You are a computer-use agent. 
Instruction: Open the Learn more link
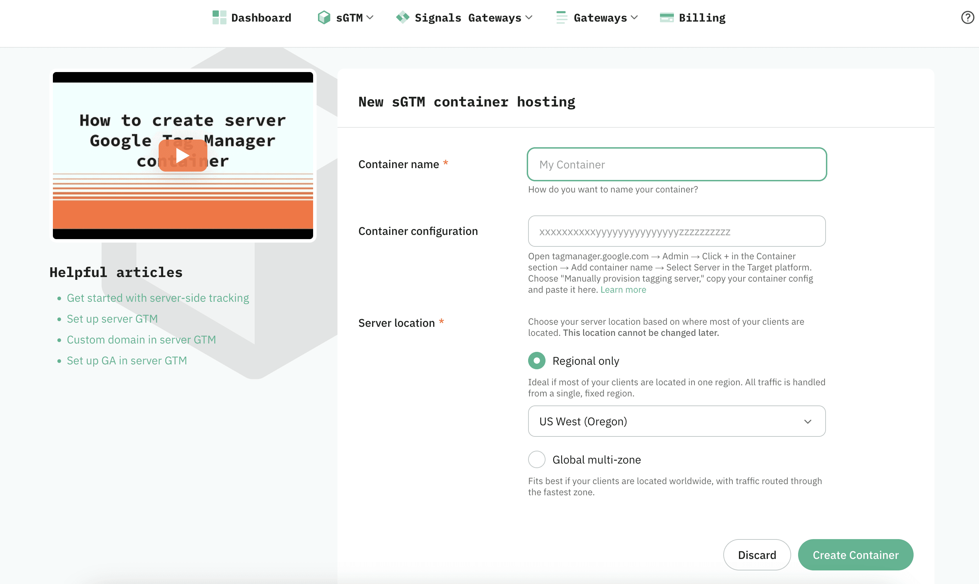pos(623,290)
